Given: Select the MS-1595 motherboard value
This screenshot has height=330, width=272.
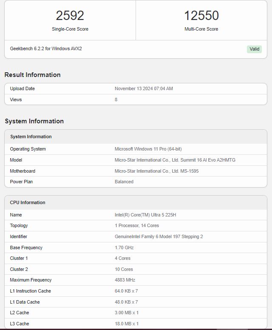Looking at the screenshot, I should coord(156,171).
